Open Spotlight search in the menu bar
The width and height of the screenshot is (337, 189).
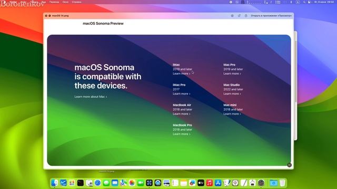pyautogui.click(x=304, y=2)
